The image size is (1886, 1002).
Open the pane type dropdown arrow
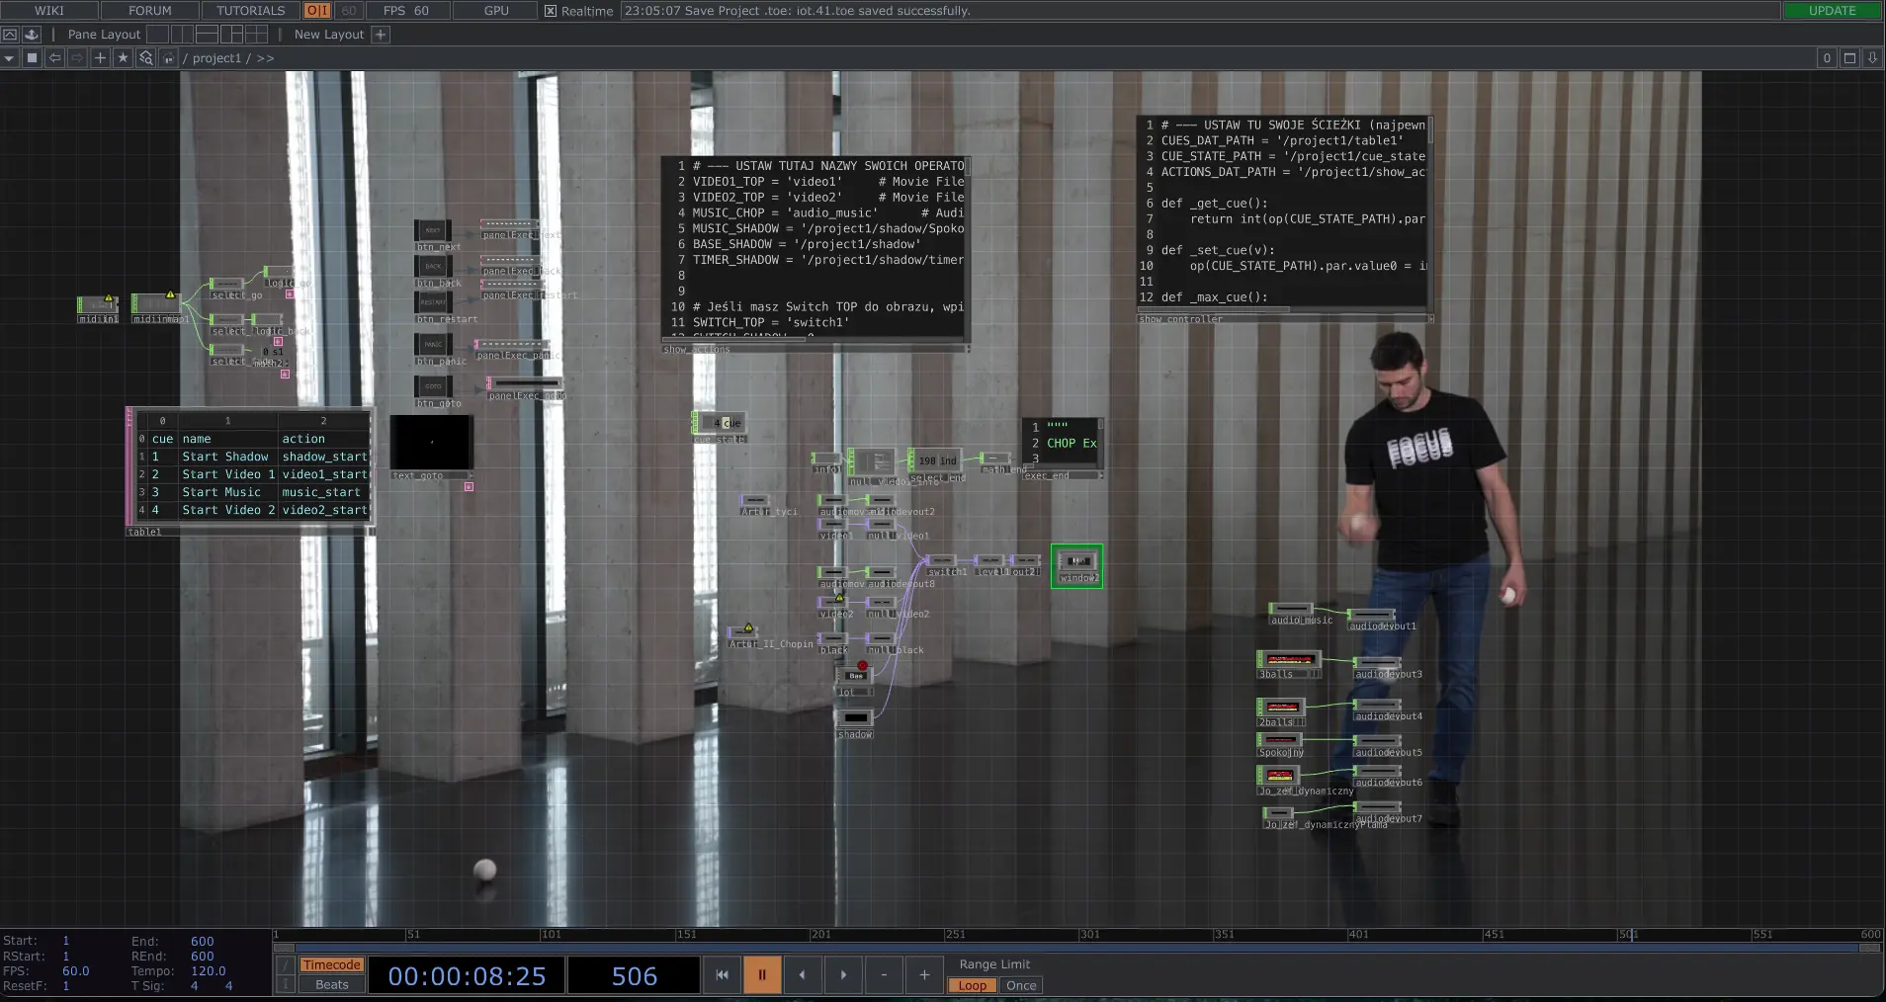click(9, 58)
